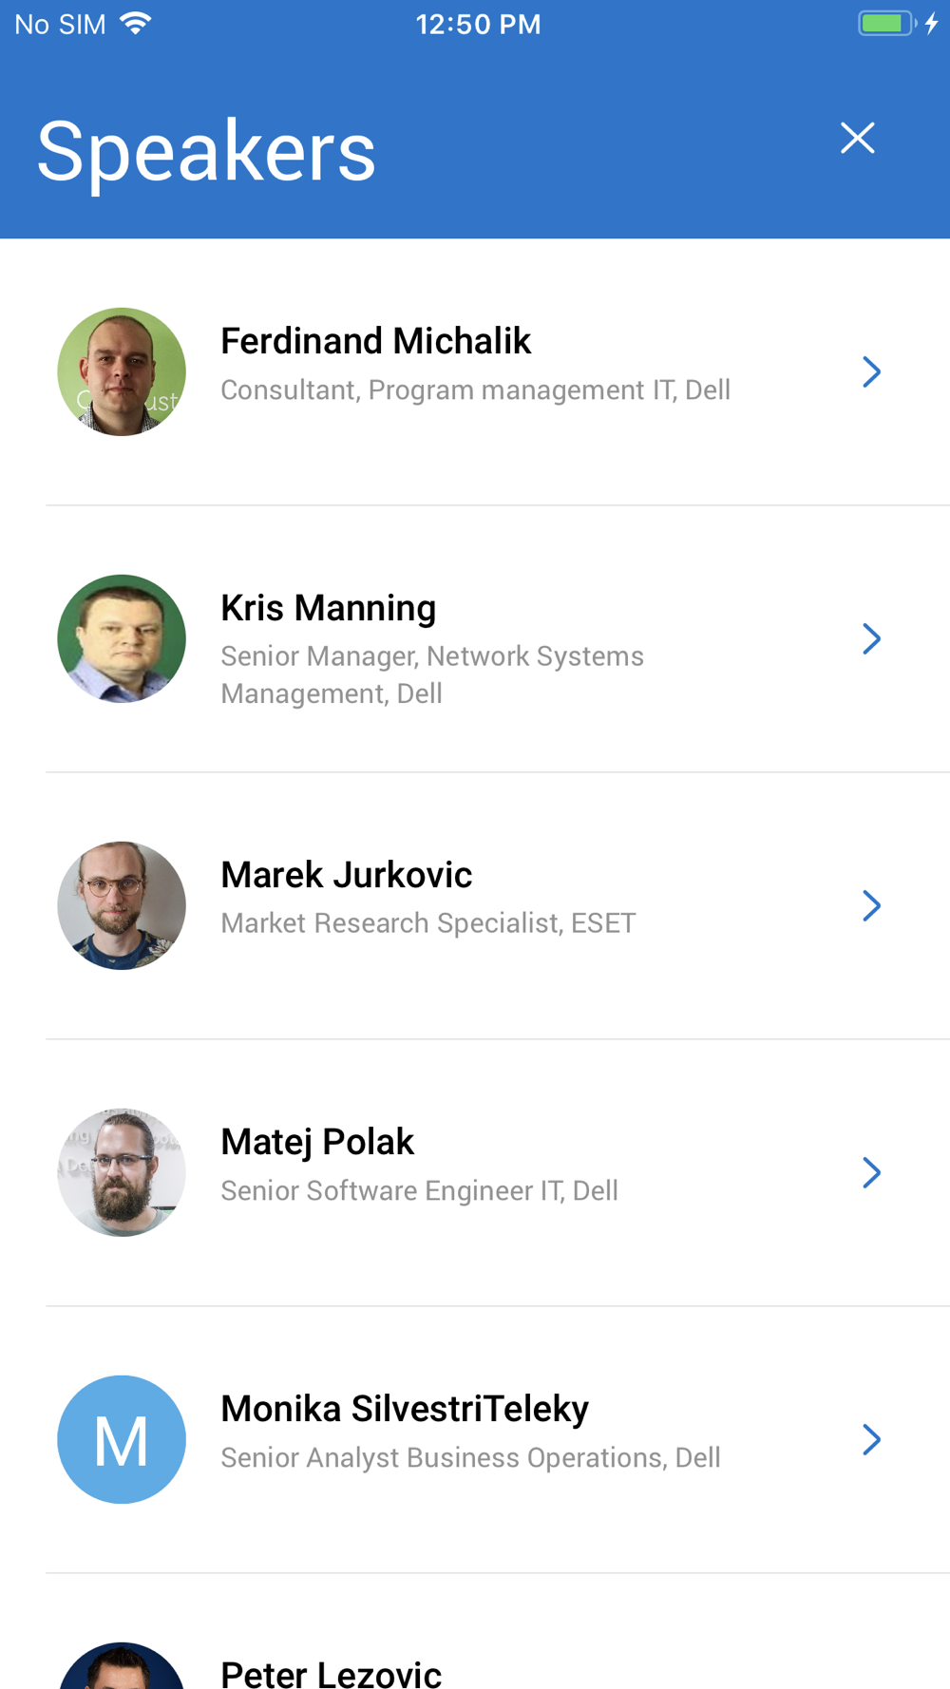The height and width of the screenshot is (1689, 950).
Task: Select the Kris Manning name
Action: pyautogui.click(x=328, y=608)
